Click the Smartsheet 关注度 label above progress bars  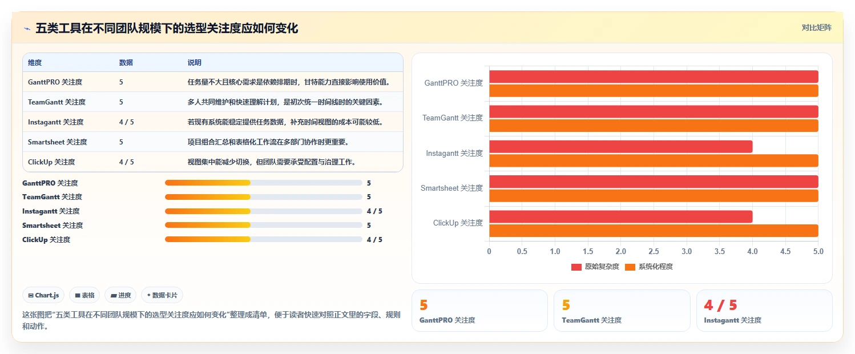(x=52, y=226)
